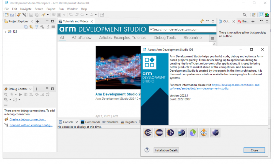
Task: Select the Breakpoints tab
Action: tap(243, 21)
